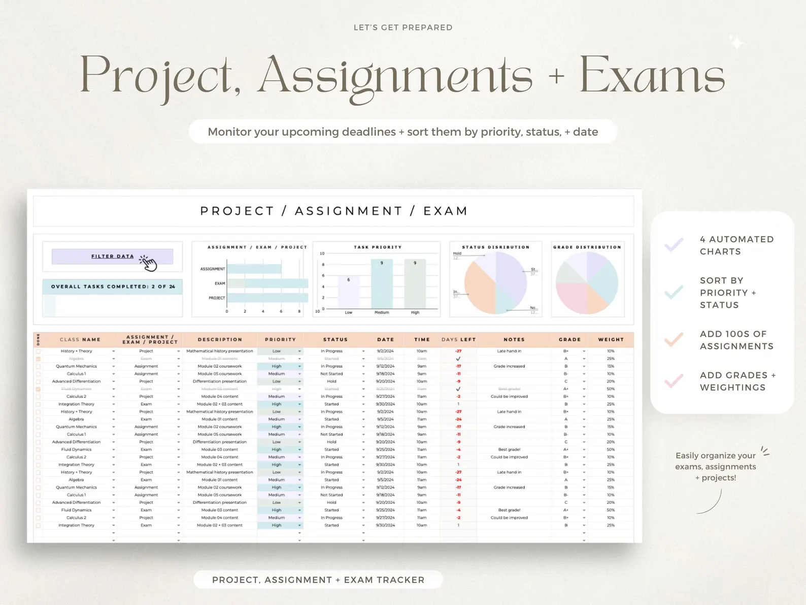Click the Grade Distribution pie chart
The height and width of the screenshot is (605, 806).
(587, 283)
